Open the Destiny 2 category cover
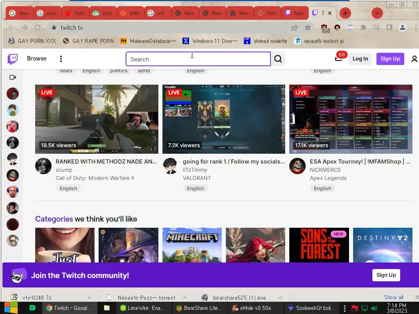Image resolution: width=419 pixels, height=314 pixels. pos(383,245)
